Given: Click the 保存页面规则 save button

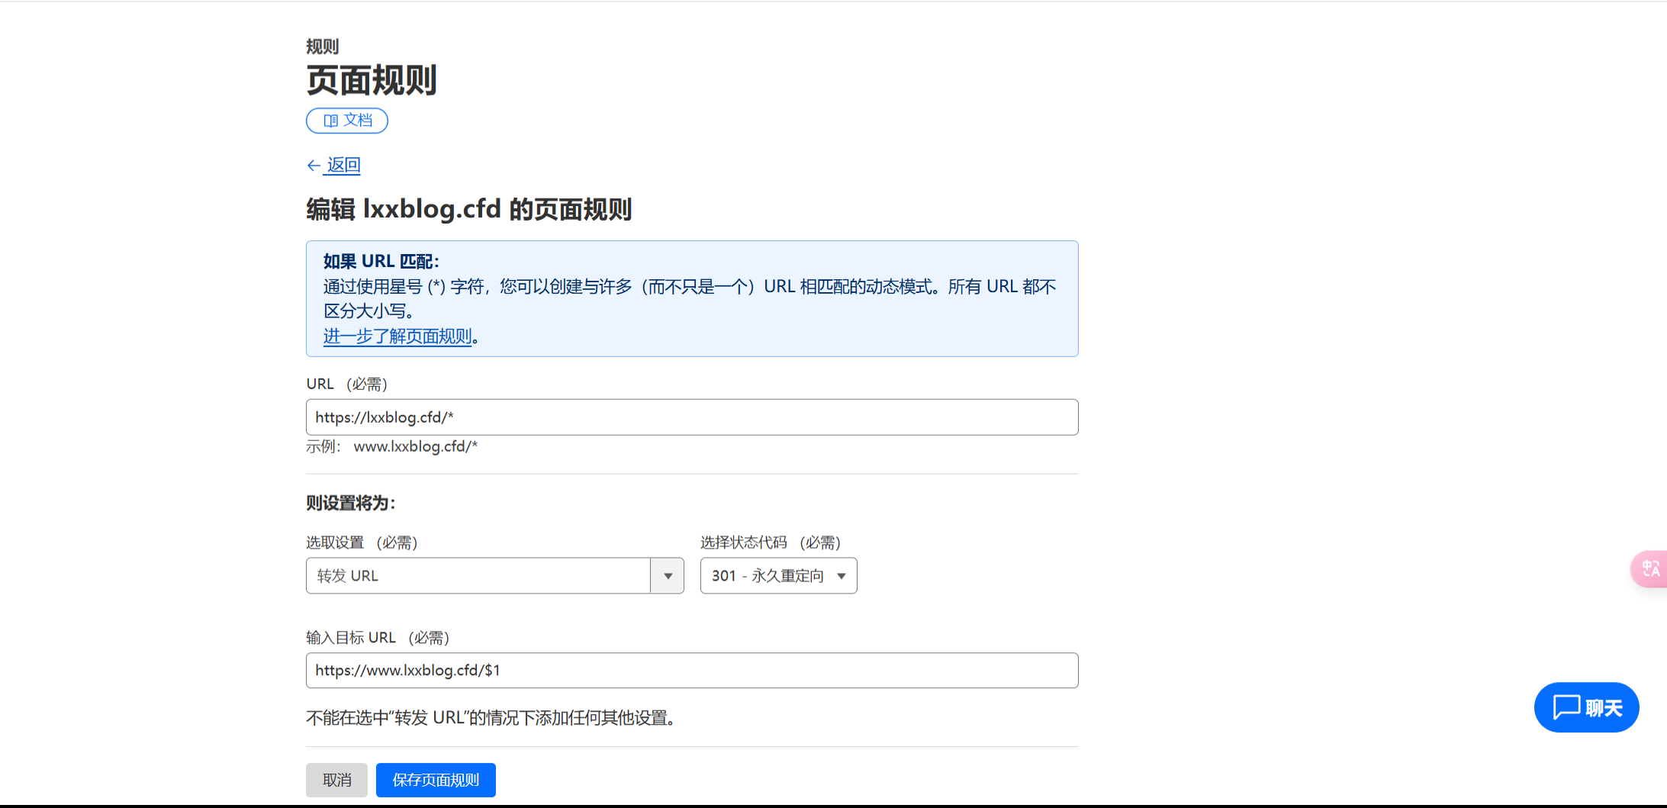Looking at the screenshot, I should tap(436, 780).
